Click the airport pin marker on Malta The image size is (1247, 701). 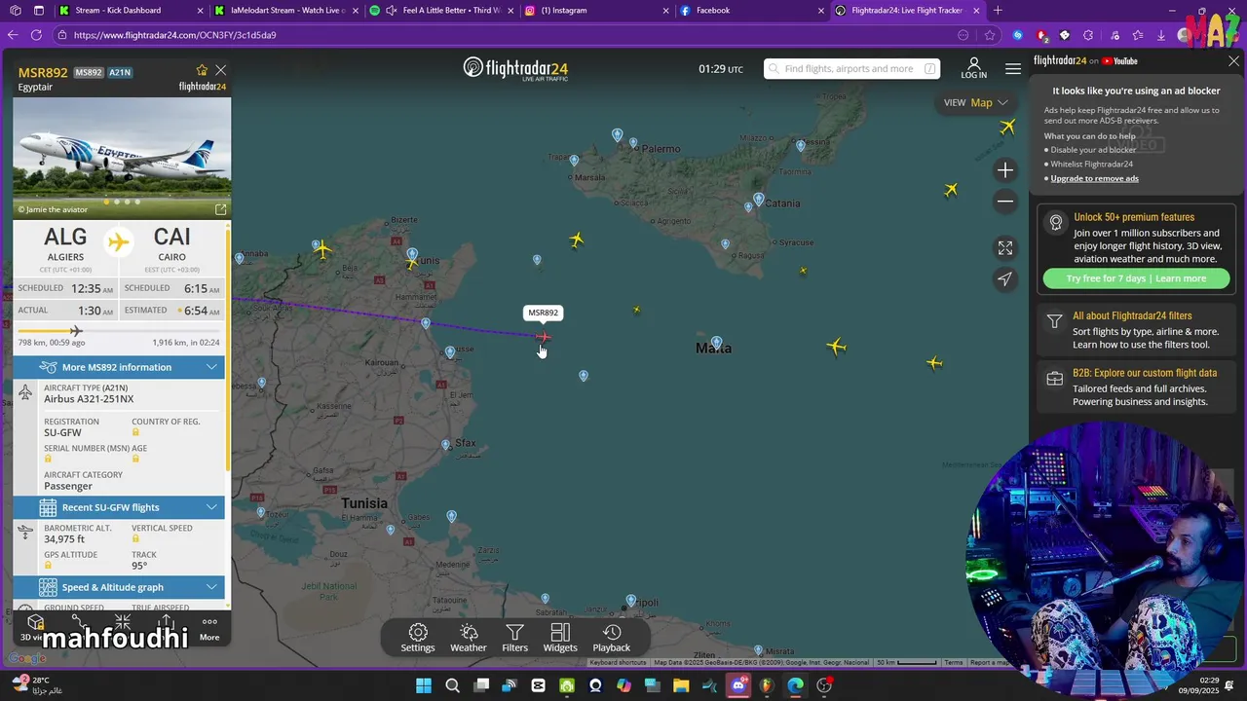(x=716, y=343)
